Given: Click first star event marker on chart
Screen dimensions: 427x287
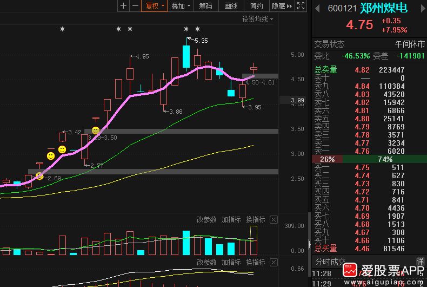Looking at the screenshot, I should [x=62, y=29].
